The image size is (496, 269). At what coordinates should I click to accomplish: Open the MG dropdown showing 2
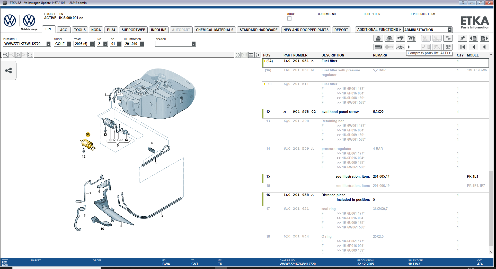pos(105,44)
